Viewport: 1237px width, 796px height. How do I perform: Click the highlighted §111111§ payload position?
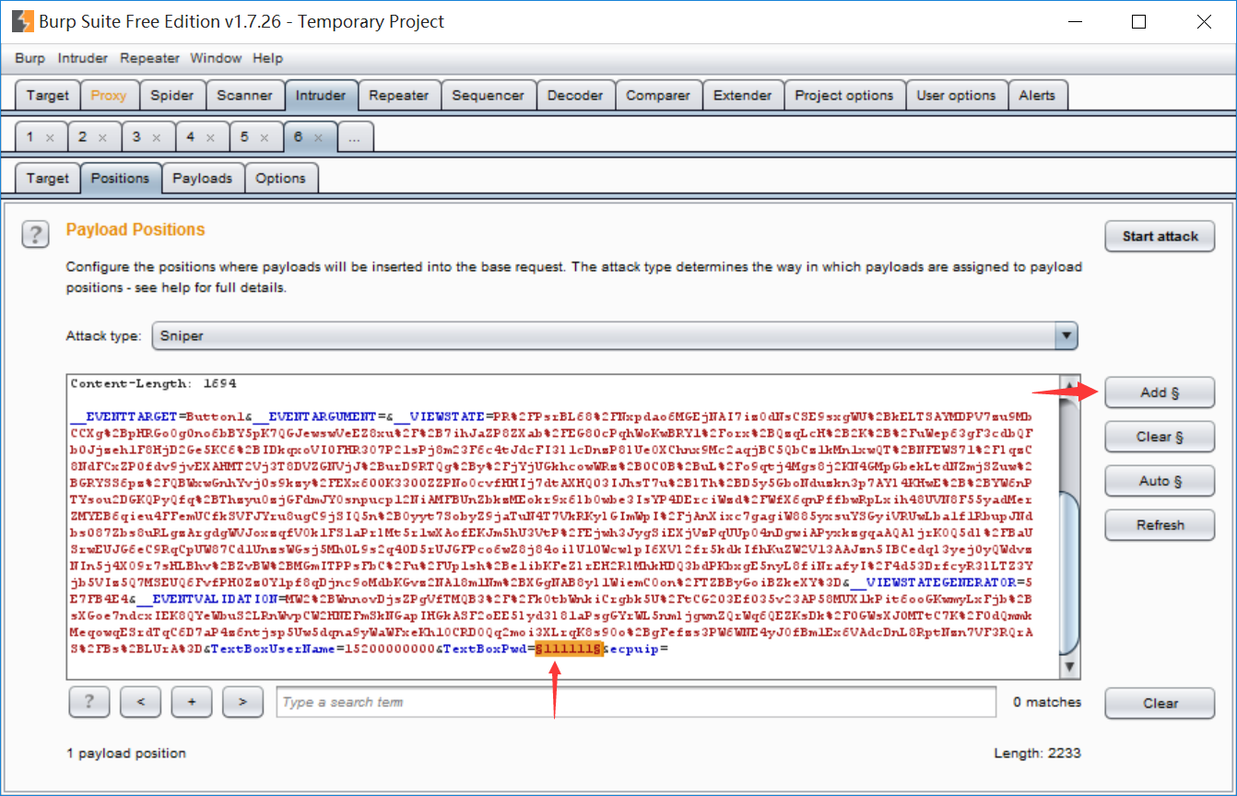pos(569,650)
